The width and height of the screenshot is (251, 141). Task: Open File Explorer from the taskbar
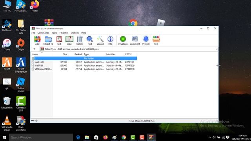[87, 137]
